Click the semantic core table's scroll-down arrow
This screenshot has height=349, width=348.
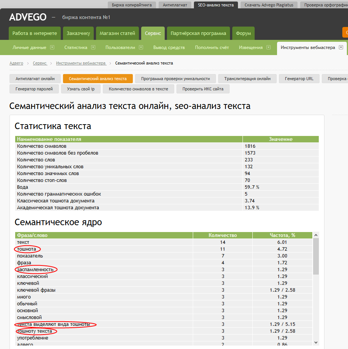click(x=316, y=343)
